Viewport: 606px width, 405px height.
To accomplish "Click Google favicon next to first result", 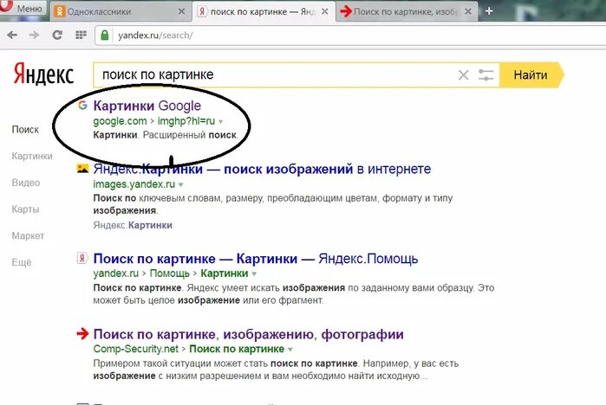I will pos(82,105).
